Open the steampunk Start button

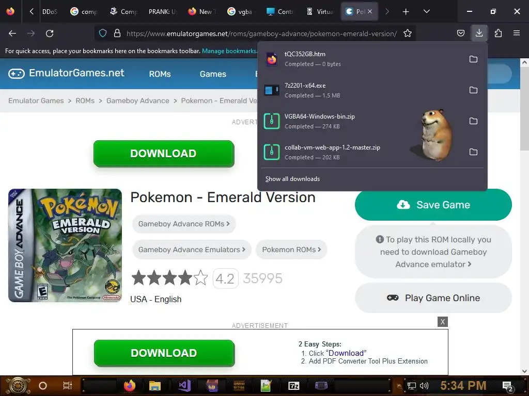(18, 386)
